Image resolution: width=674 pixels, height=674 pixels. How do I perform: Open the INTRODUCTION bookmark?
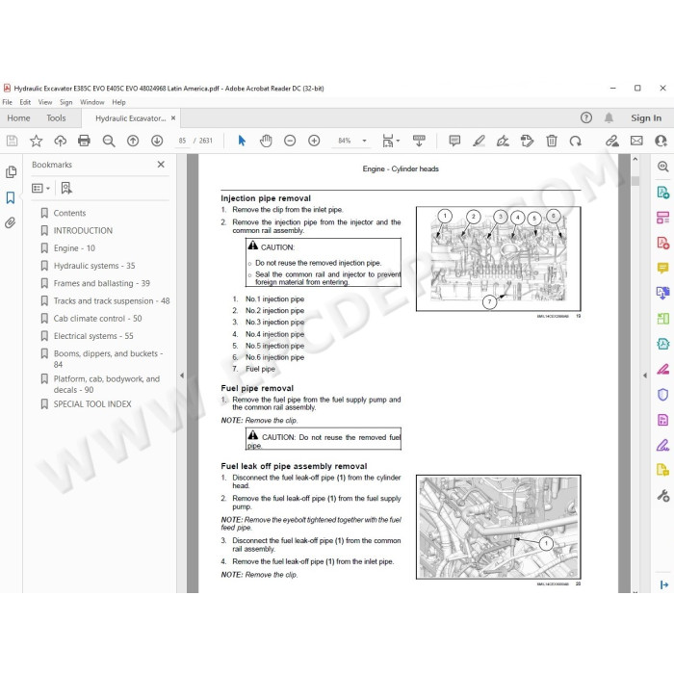coord(83,230)
